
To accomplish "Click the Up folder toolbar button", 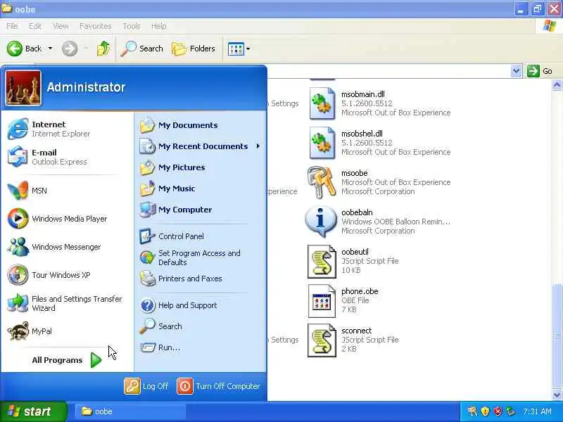I will (x=103, y=49).
